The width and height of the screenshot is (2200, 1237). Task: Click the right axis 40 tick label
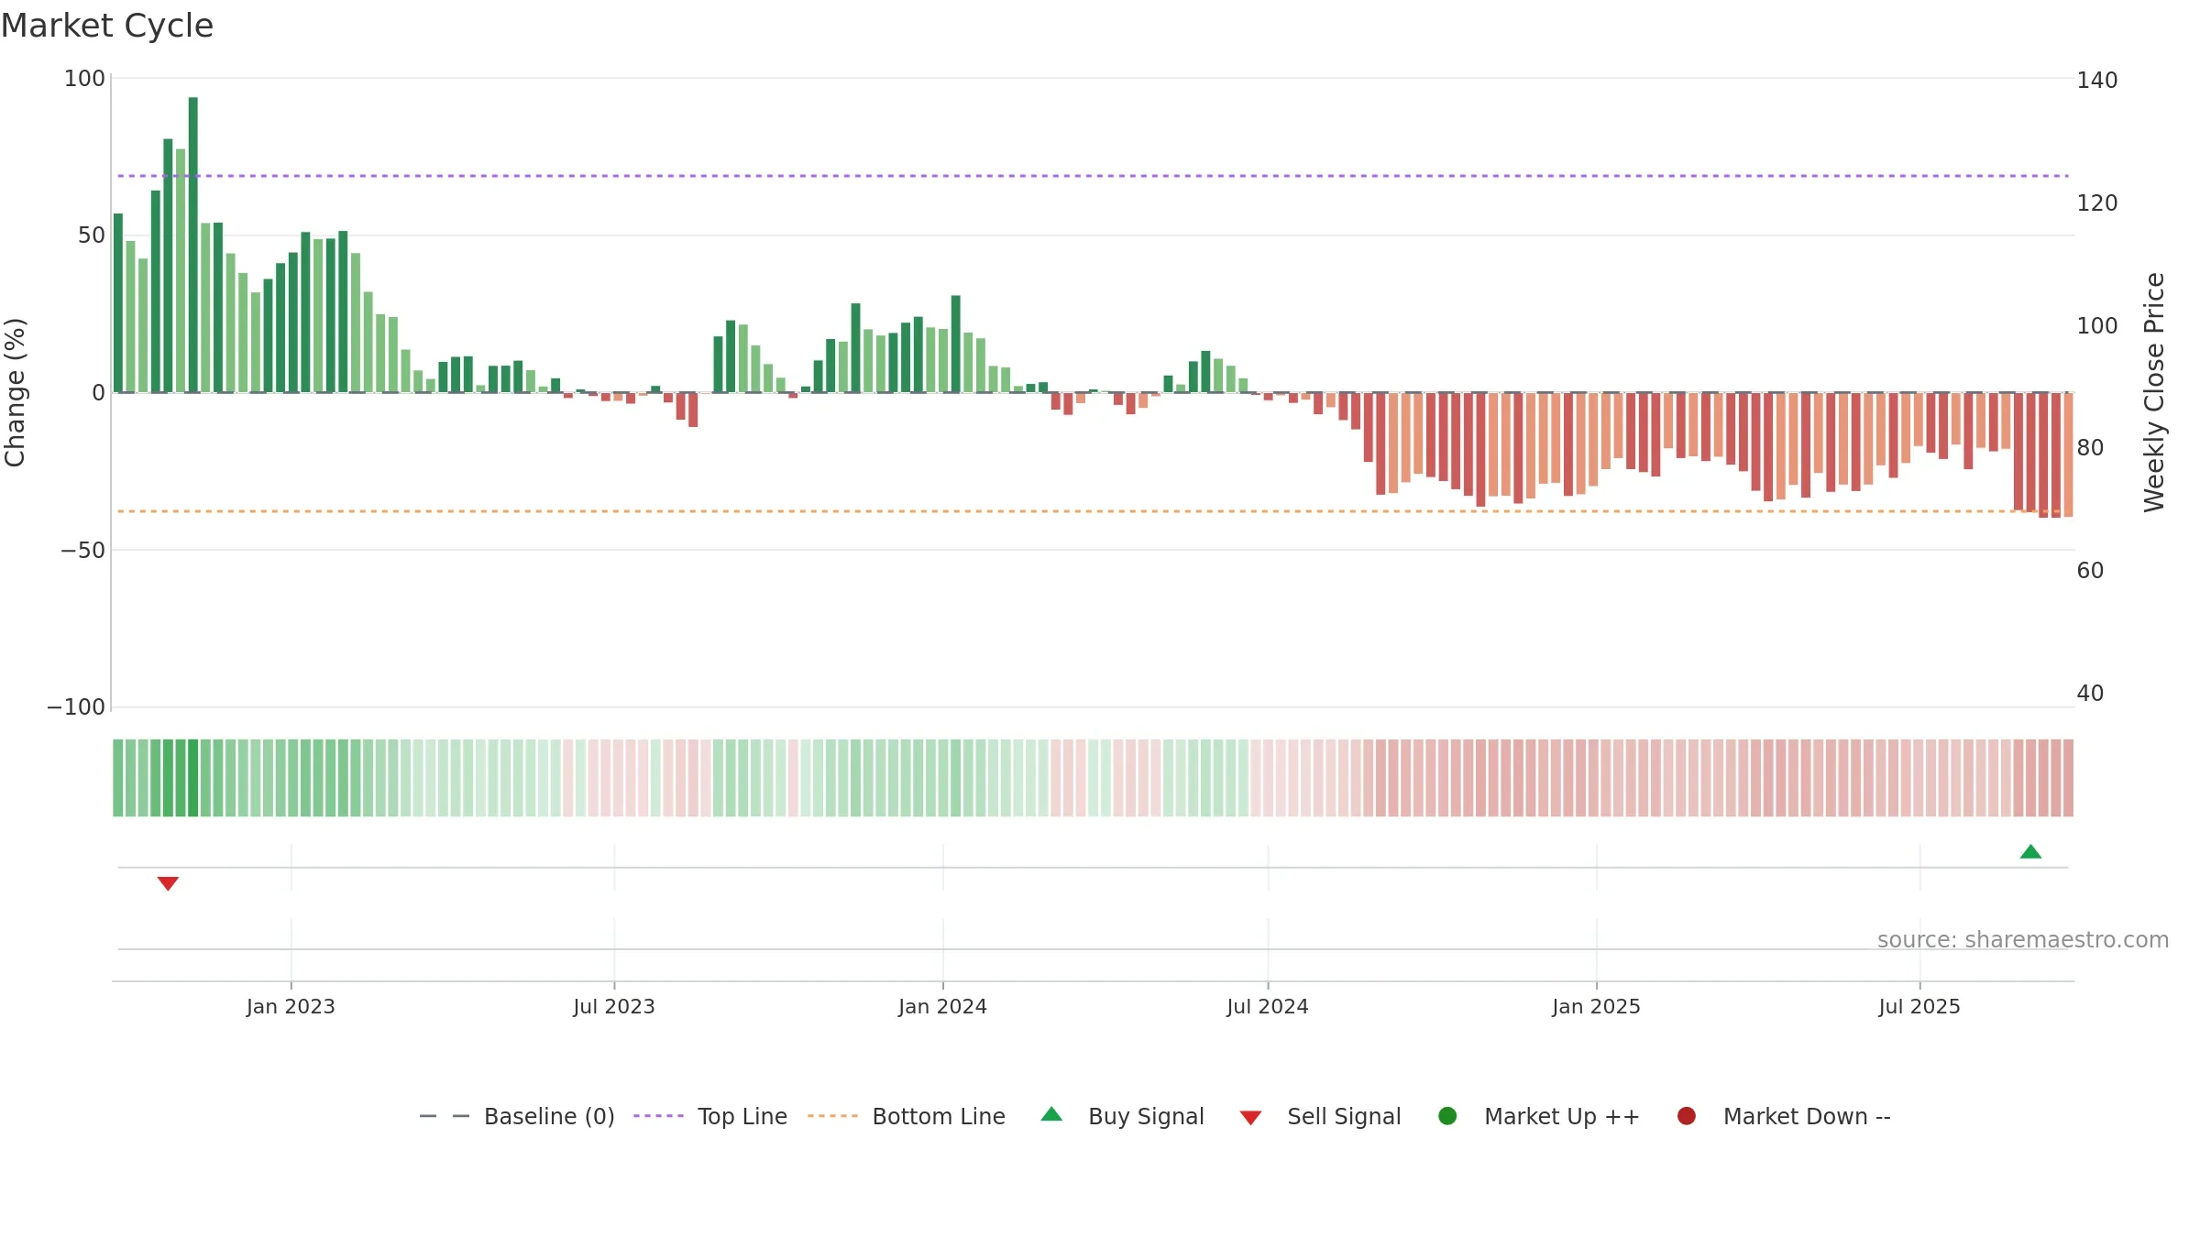[x=2091, y=694]
